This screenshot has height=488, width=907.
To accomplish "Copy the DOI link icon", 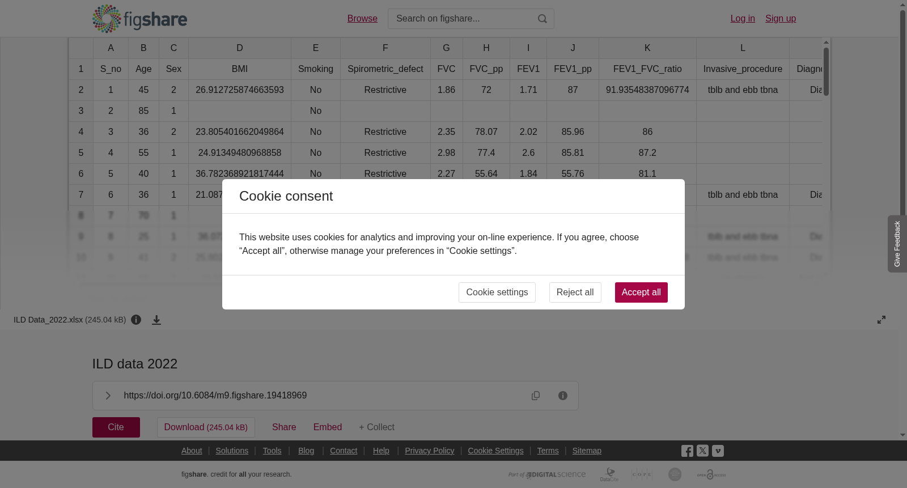I will [x=536, y=396].
